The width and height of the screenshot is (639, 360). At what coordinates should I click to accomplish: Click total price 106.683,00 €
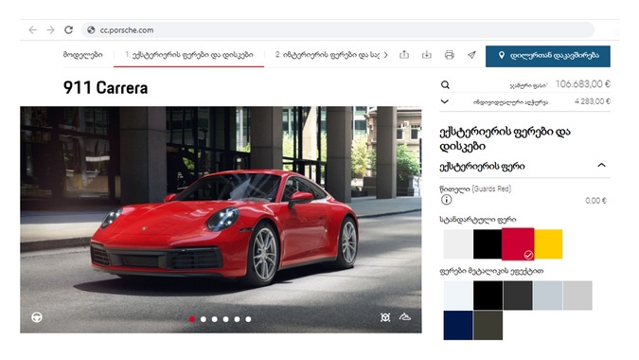click(583, 84)
